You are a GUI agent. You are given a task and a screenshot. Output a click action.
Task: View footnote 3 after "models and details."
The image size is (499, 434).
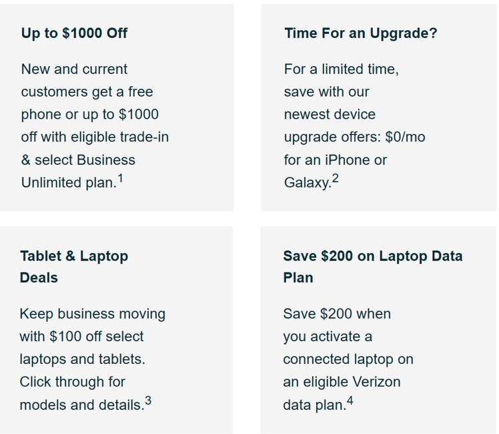(x=148, y=401)
